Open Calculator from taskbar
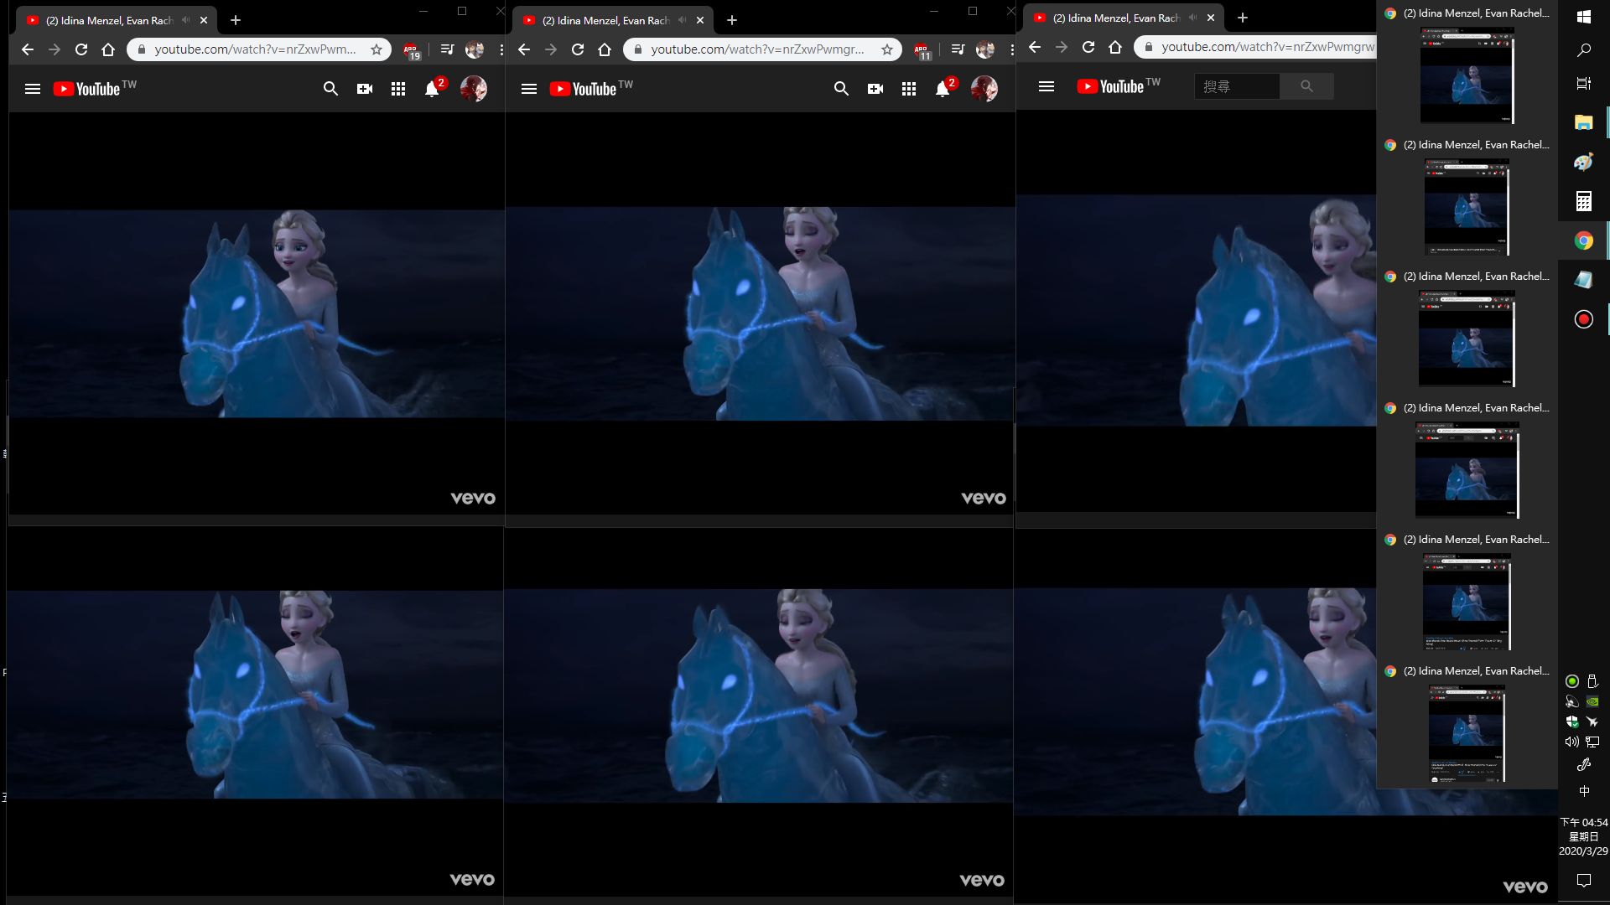Image resolution: width=1610 pixels, height=905 pixels. pos(1584,201)
